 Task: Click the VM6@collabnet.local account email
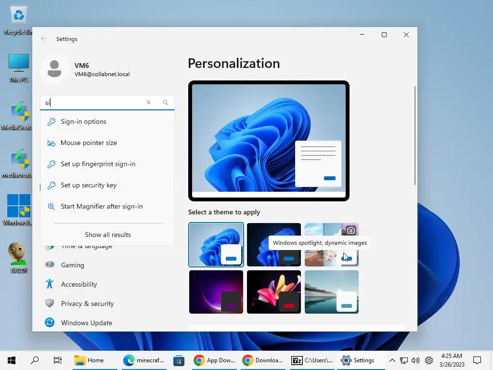(102, 74)
